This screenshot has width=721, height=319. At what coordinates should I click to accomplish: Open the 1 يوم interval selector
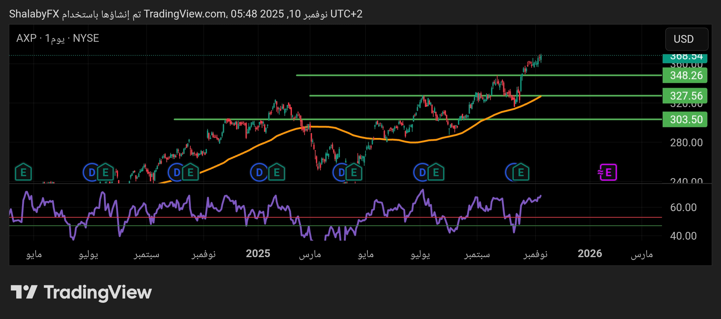[x=54, y=38]
